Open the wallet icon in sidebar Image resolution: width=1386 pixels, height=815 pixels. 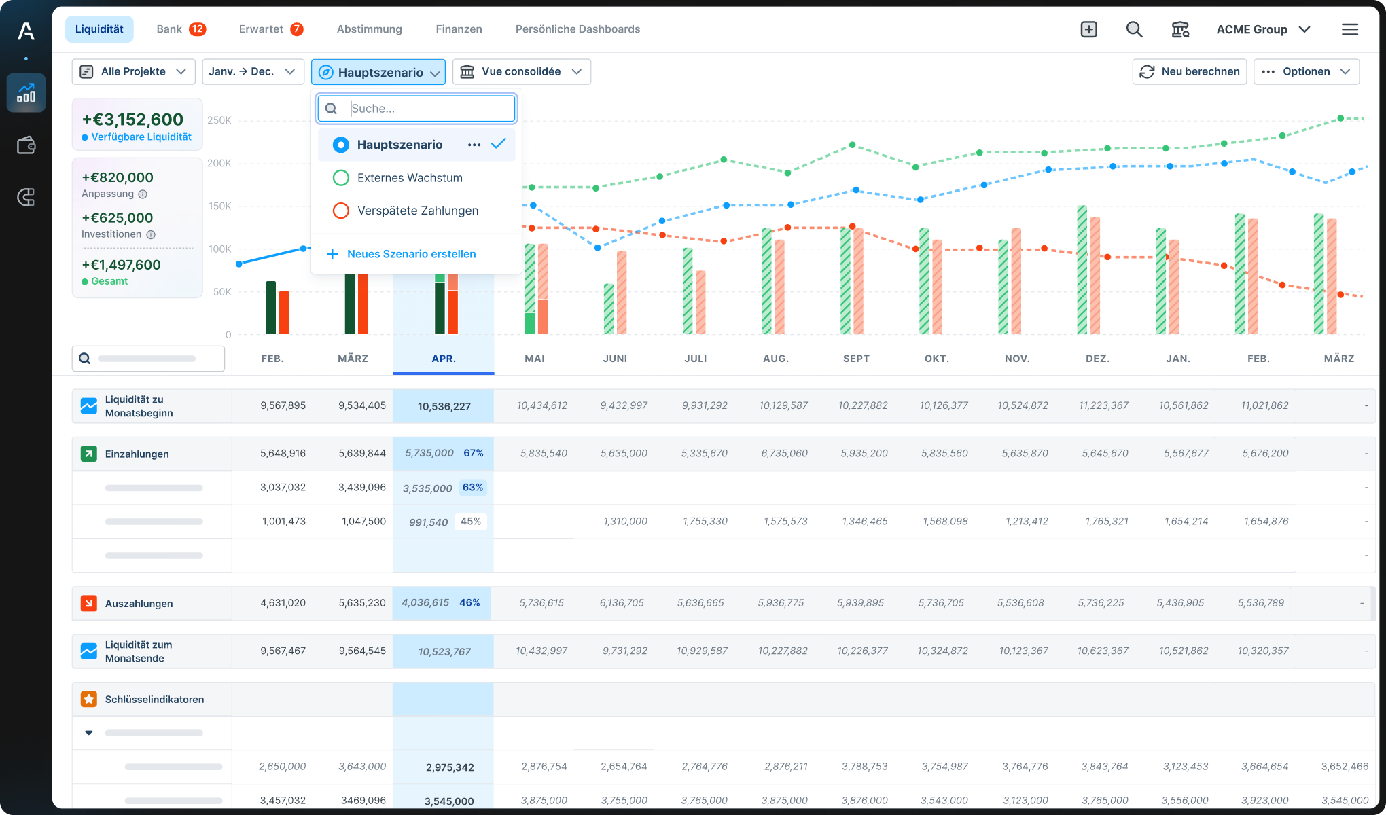(x=26, y=145)
